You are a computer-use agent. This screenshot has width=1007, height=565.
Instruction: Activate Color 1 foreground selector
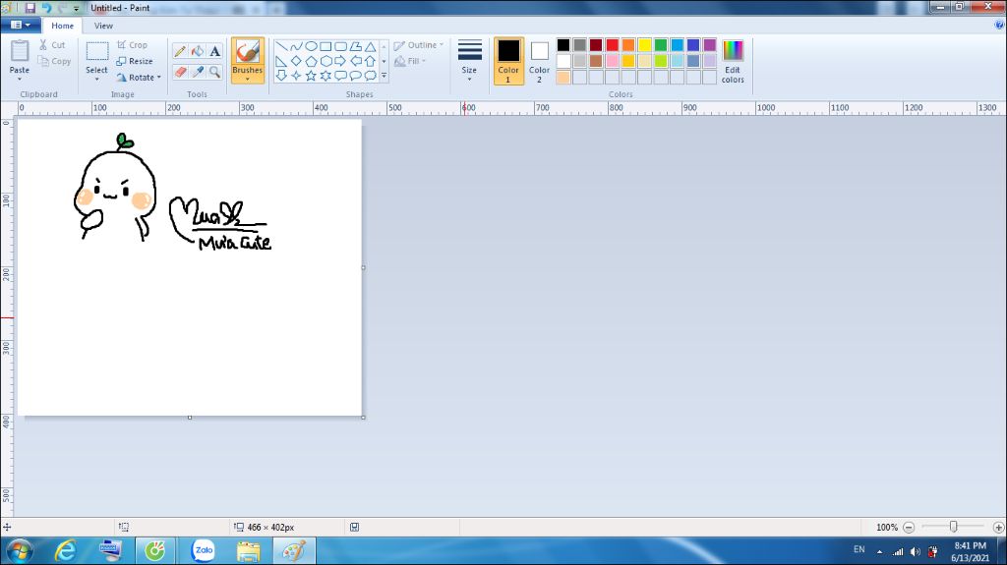[x=508, y=61]
